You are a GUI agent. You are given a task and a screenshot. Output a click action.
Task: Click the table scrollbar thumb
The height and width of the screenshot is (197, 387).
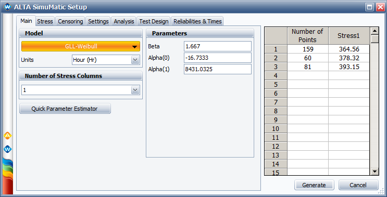coord(374,39)
